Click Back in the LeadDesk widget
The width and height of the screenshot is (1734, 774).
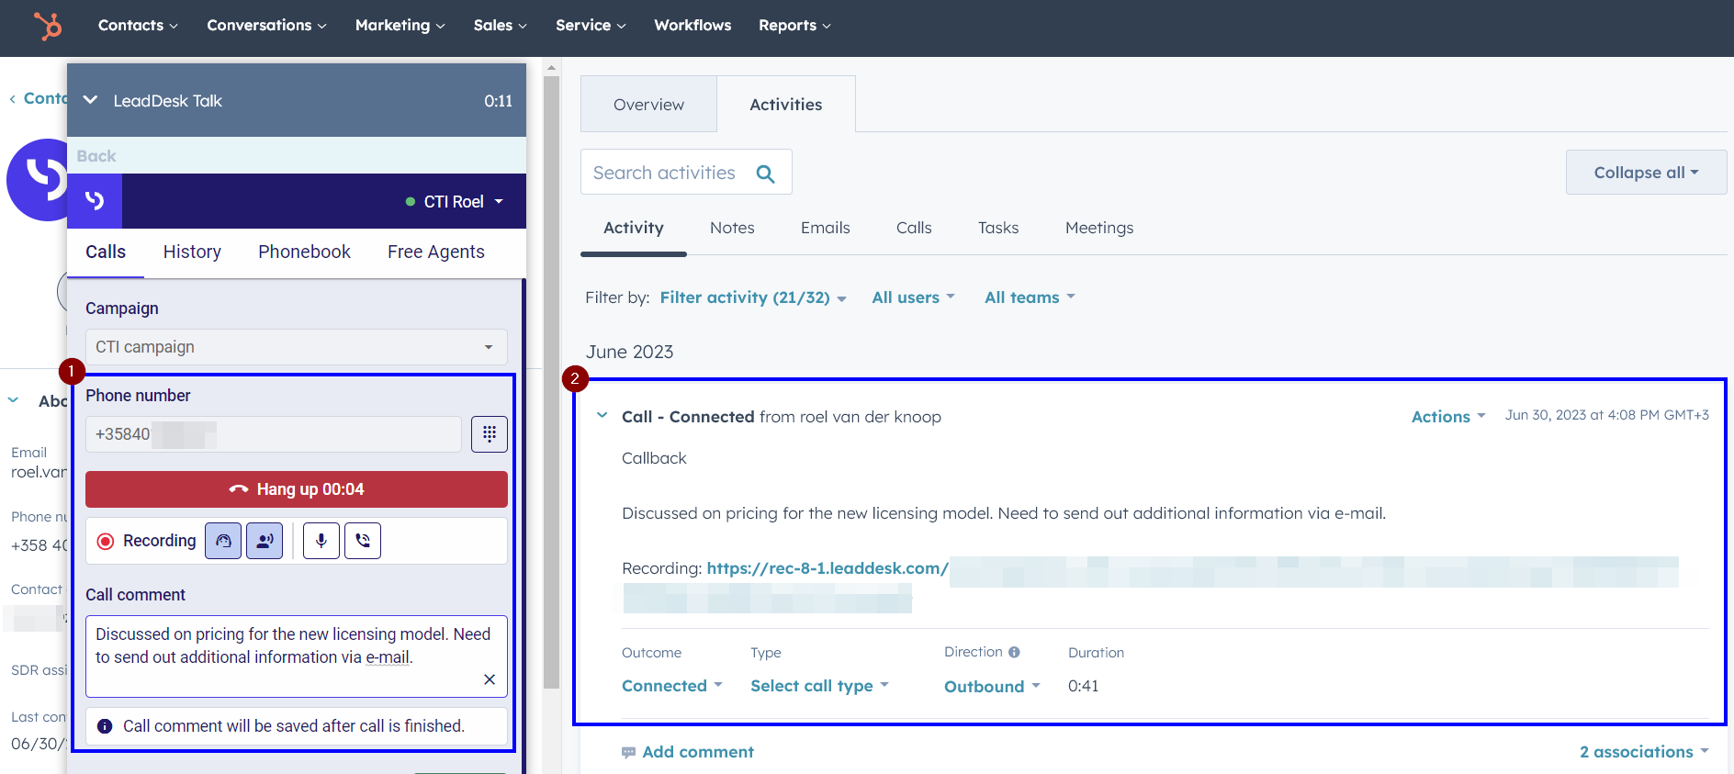[x=96, y=156]
